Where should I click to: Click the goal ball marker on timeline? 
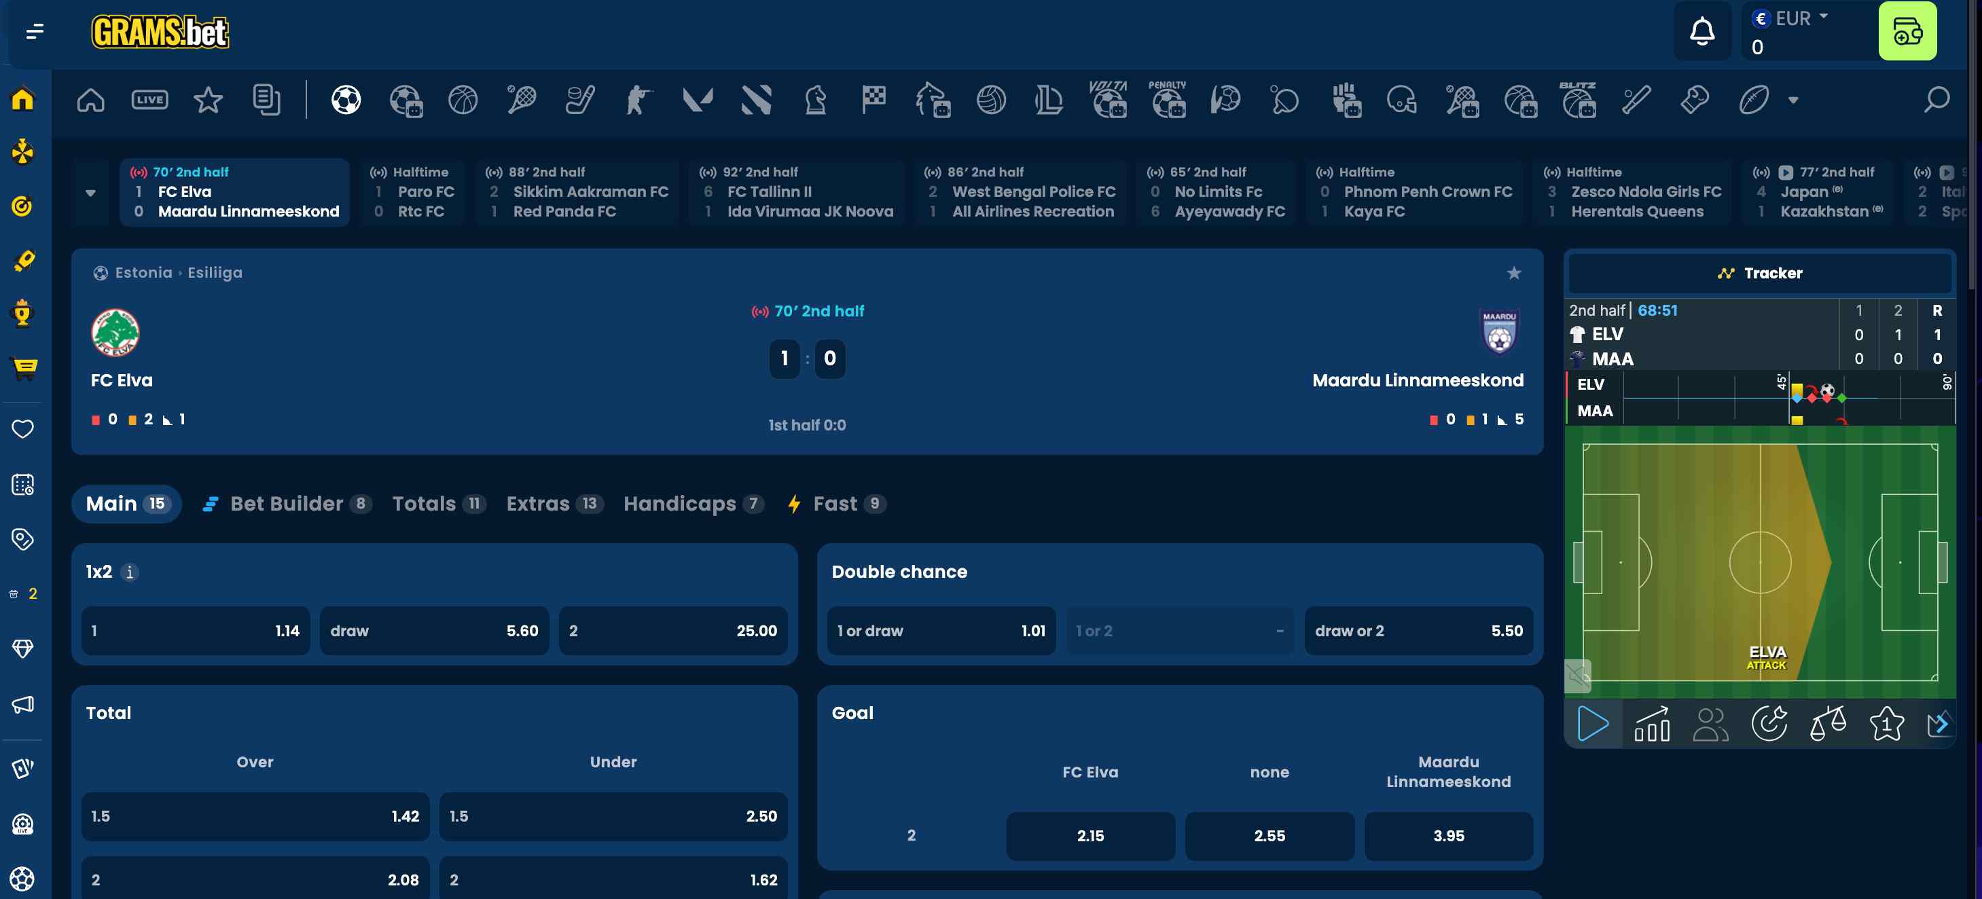1827,390
